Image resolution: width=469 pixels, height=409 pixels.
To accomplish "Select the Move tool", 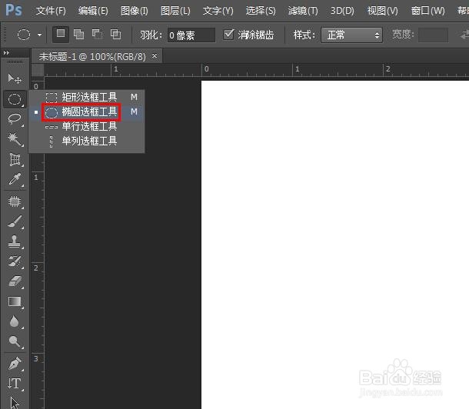I will [x=15, y=79].
